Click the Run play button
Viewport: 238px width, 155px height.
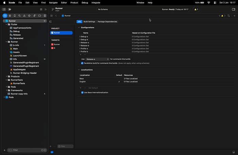point(46,10)
